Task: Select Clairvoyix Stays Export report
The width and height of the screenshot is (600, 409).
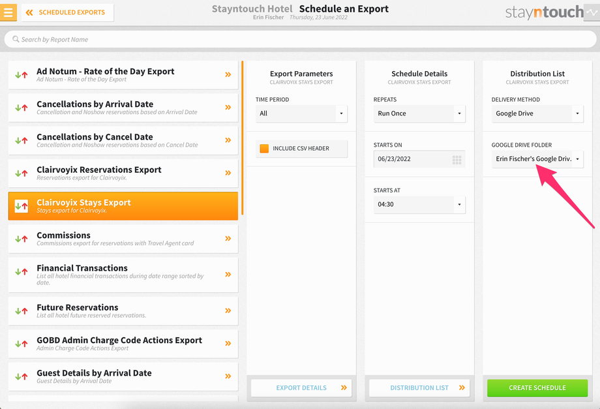Action: click(123, 206)
